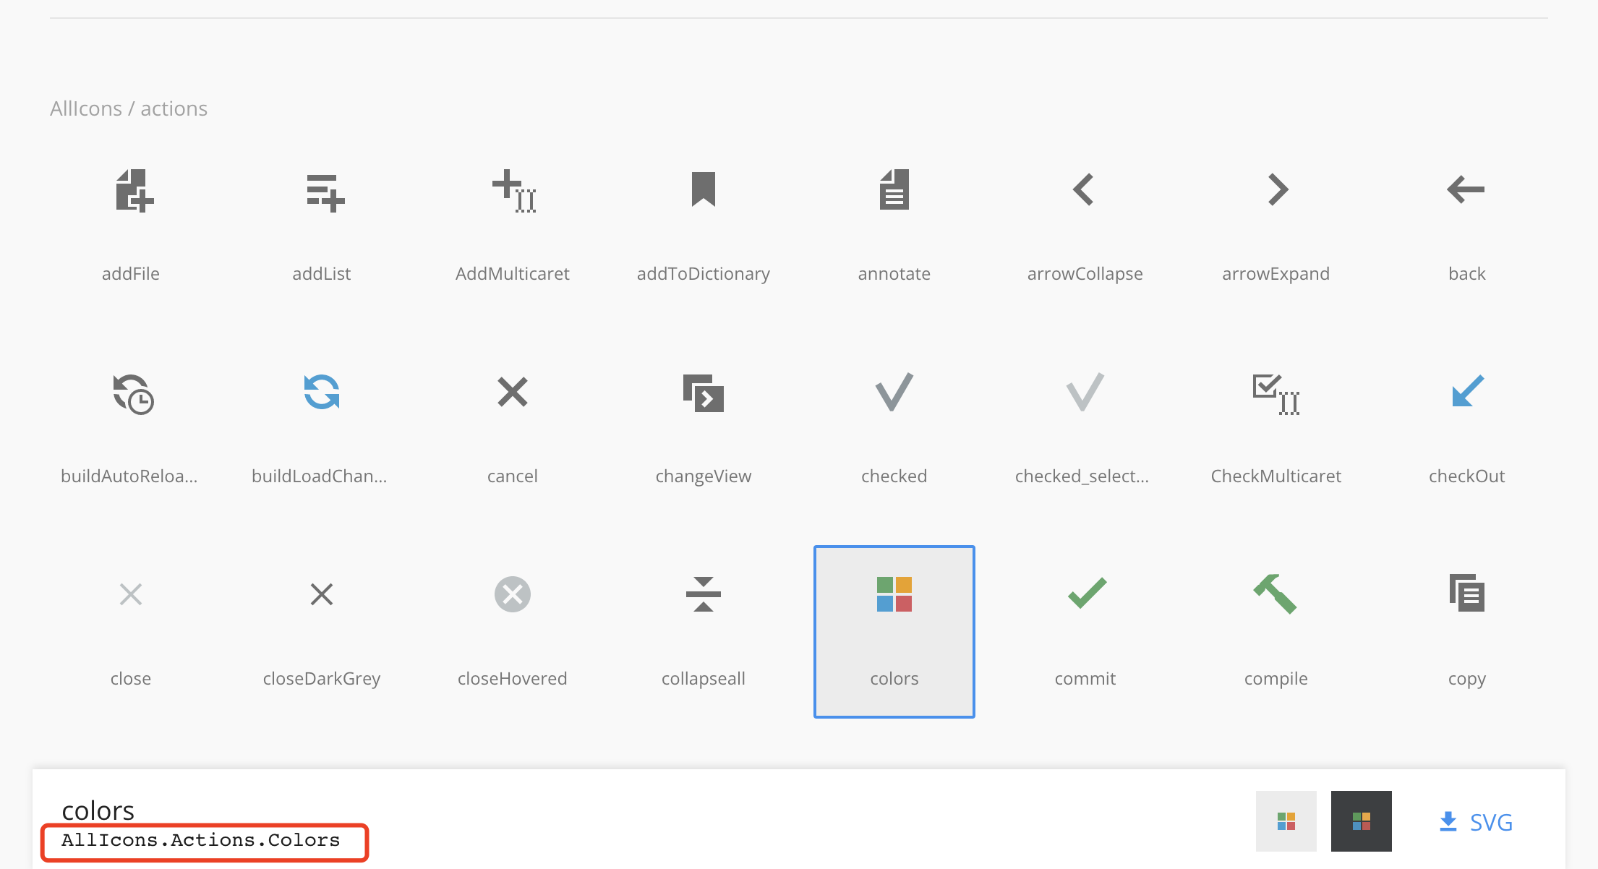Select the checked_selected light checkmark icon

(x=1085, y=392)
